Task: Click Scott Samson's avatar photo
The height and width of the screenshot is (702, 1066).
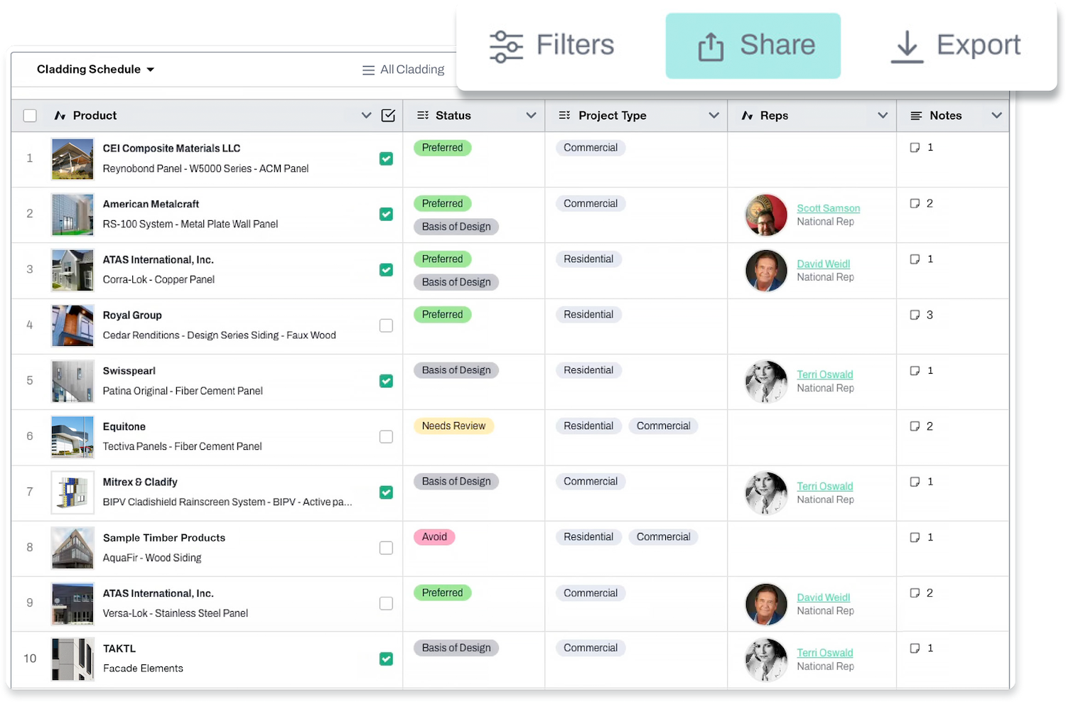Action: [x=766, y=215]
